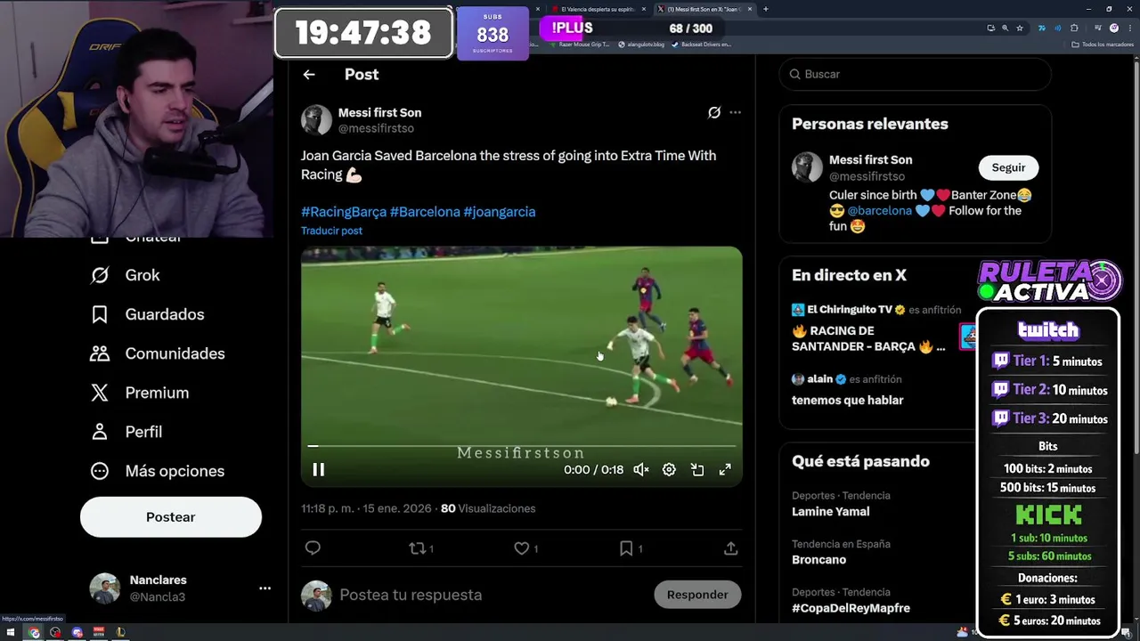This screenshot has height=641, width=1140.
Task: Open post timestamp 11:18 p. m.
Action: 366,508
